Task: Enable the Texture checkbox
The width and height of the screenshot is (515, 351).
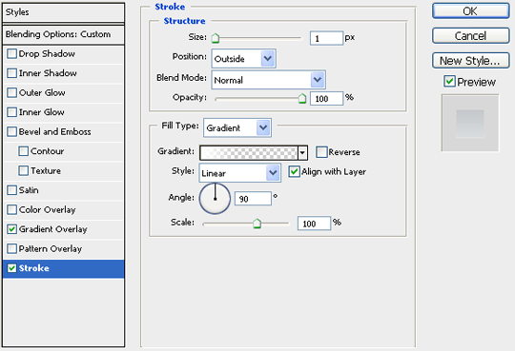Action: (x=24, y=171)
